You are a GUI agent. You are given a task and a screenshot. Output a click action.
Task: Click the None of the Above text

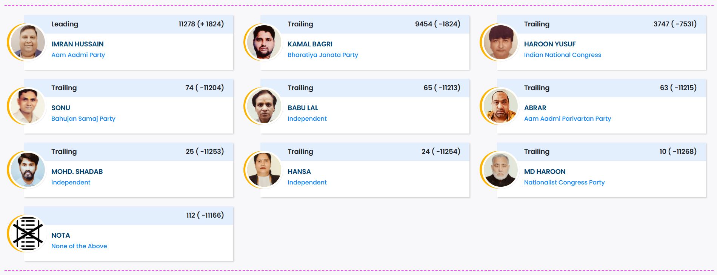click(79, 246)
